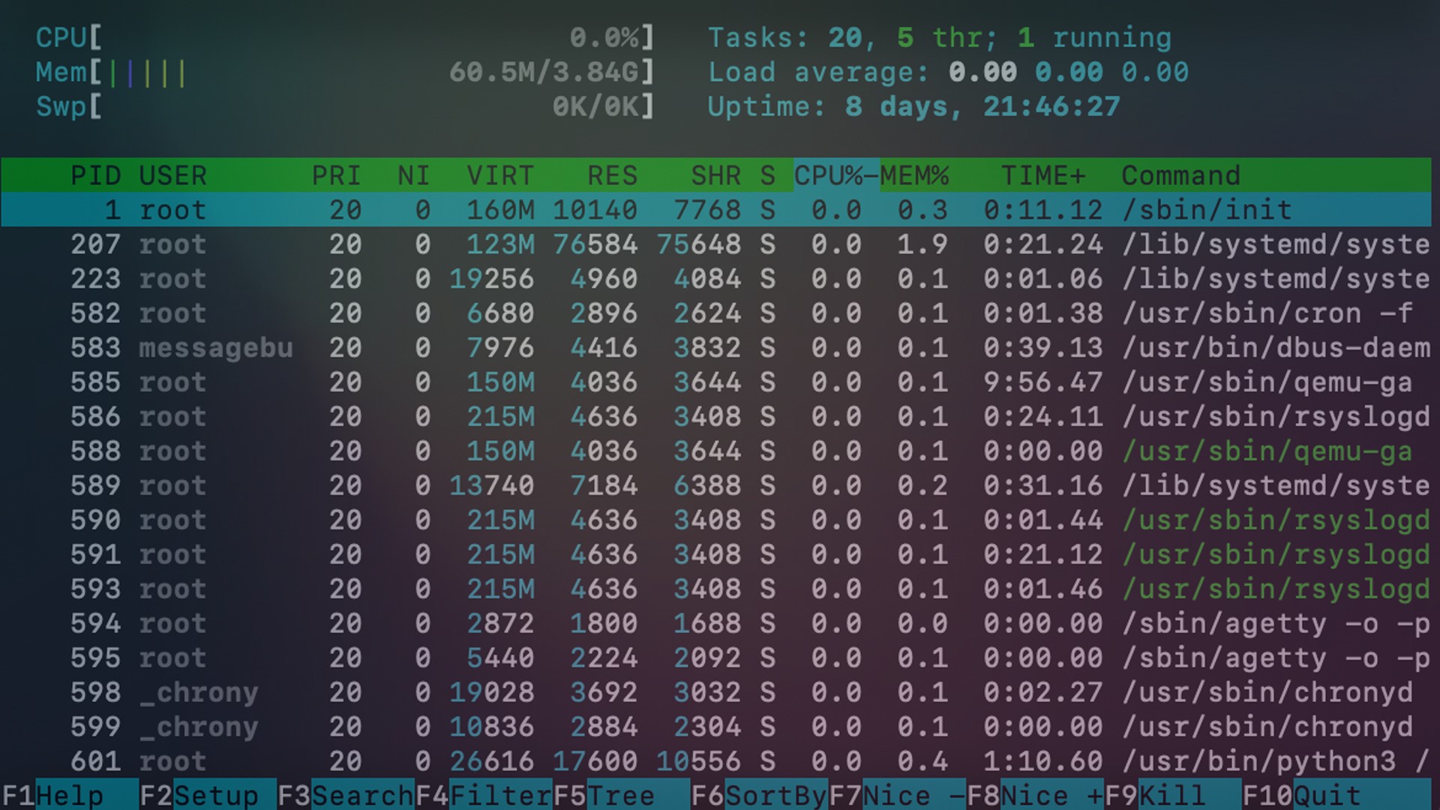The image size is (1440, 810).
Task: Click F1 Help in the function bar
Action: [x=69, y=795]
